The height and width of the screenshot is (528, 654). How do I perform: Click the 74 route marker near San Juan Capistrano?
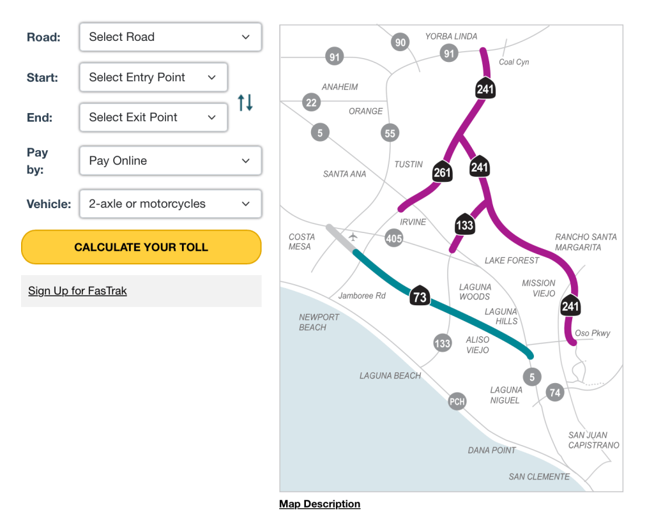click(554, 392)
